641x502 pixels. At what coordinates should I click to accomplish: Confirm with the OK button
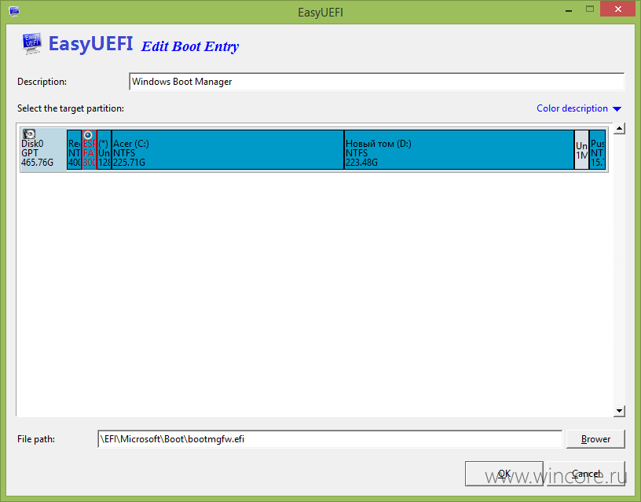(504, 474)
